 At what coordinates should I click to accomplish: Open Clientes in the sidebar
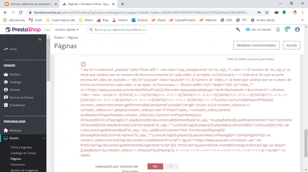15,90
